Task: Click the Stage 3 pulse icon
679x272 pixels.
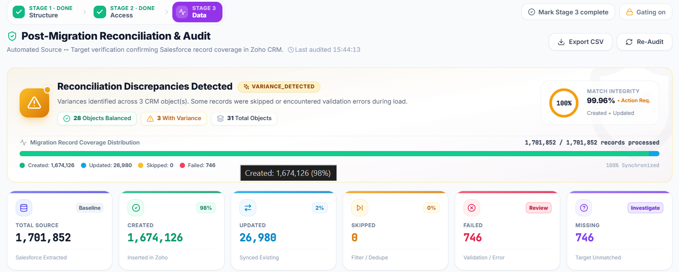Action: 182,12
